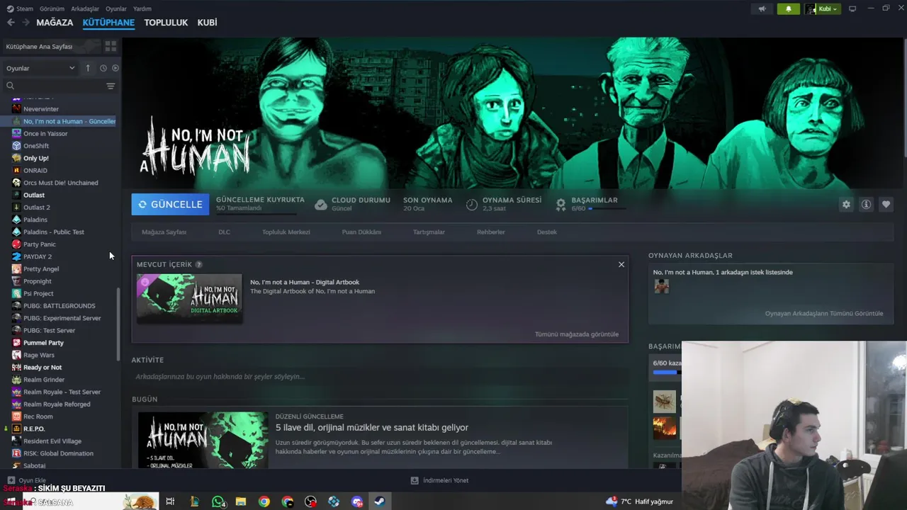The width and height of the screenshot is (907, 510).
Task: Open the Arkadaşlar menu
Action: 85,8
